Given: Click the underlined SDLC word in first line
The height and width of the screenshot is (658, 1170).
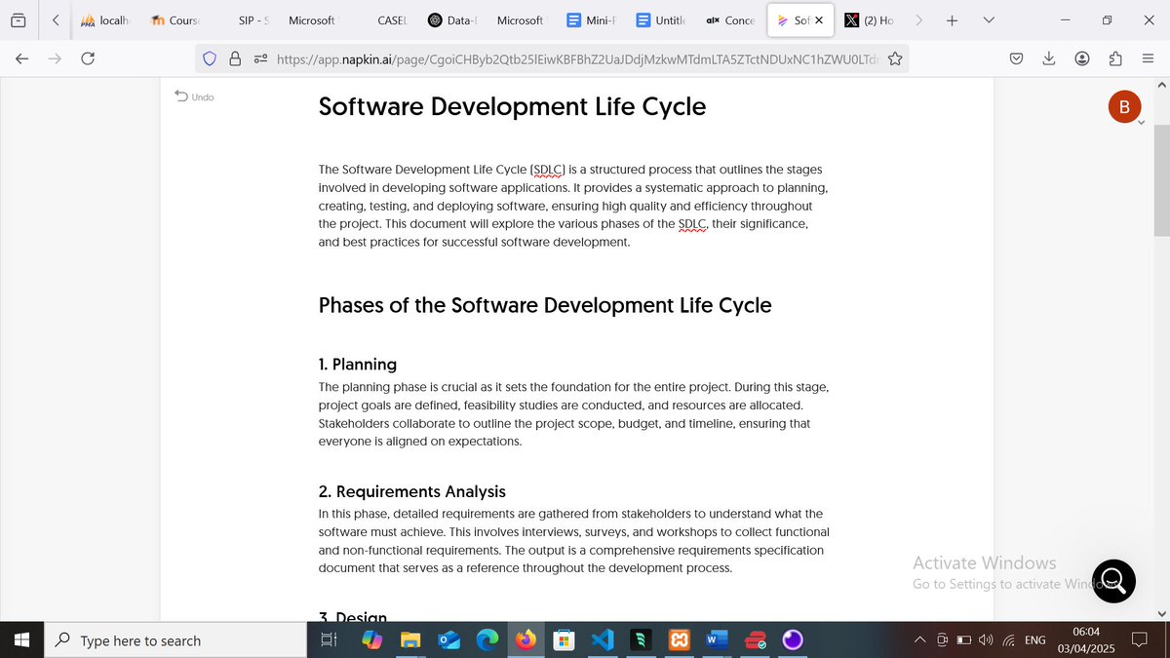Looking at the screenshot, I should 549,169.
